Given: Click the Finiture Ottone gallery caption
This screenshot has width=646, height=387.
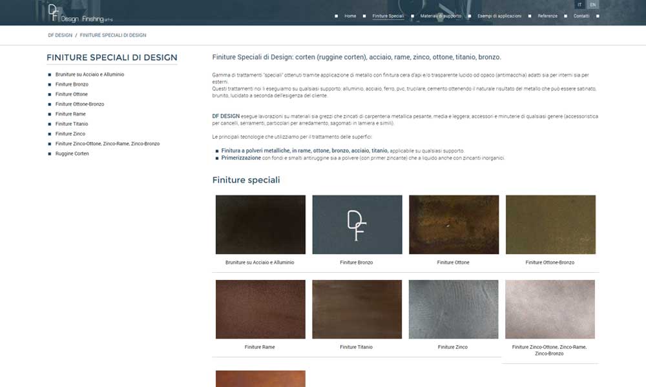Looking at the screenshot, I should coord(453,263).
